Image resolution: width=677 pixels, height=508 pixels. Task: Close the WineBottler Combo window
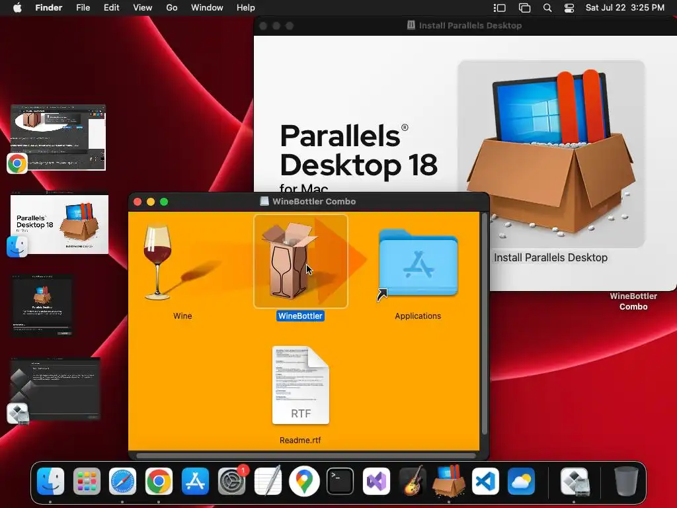[x=138, y=202]
